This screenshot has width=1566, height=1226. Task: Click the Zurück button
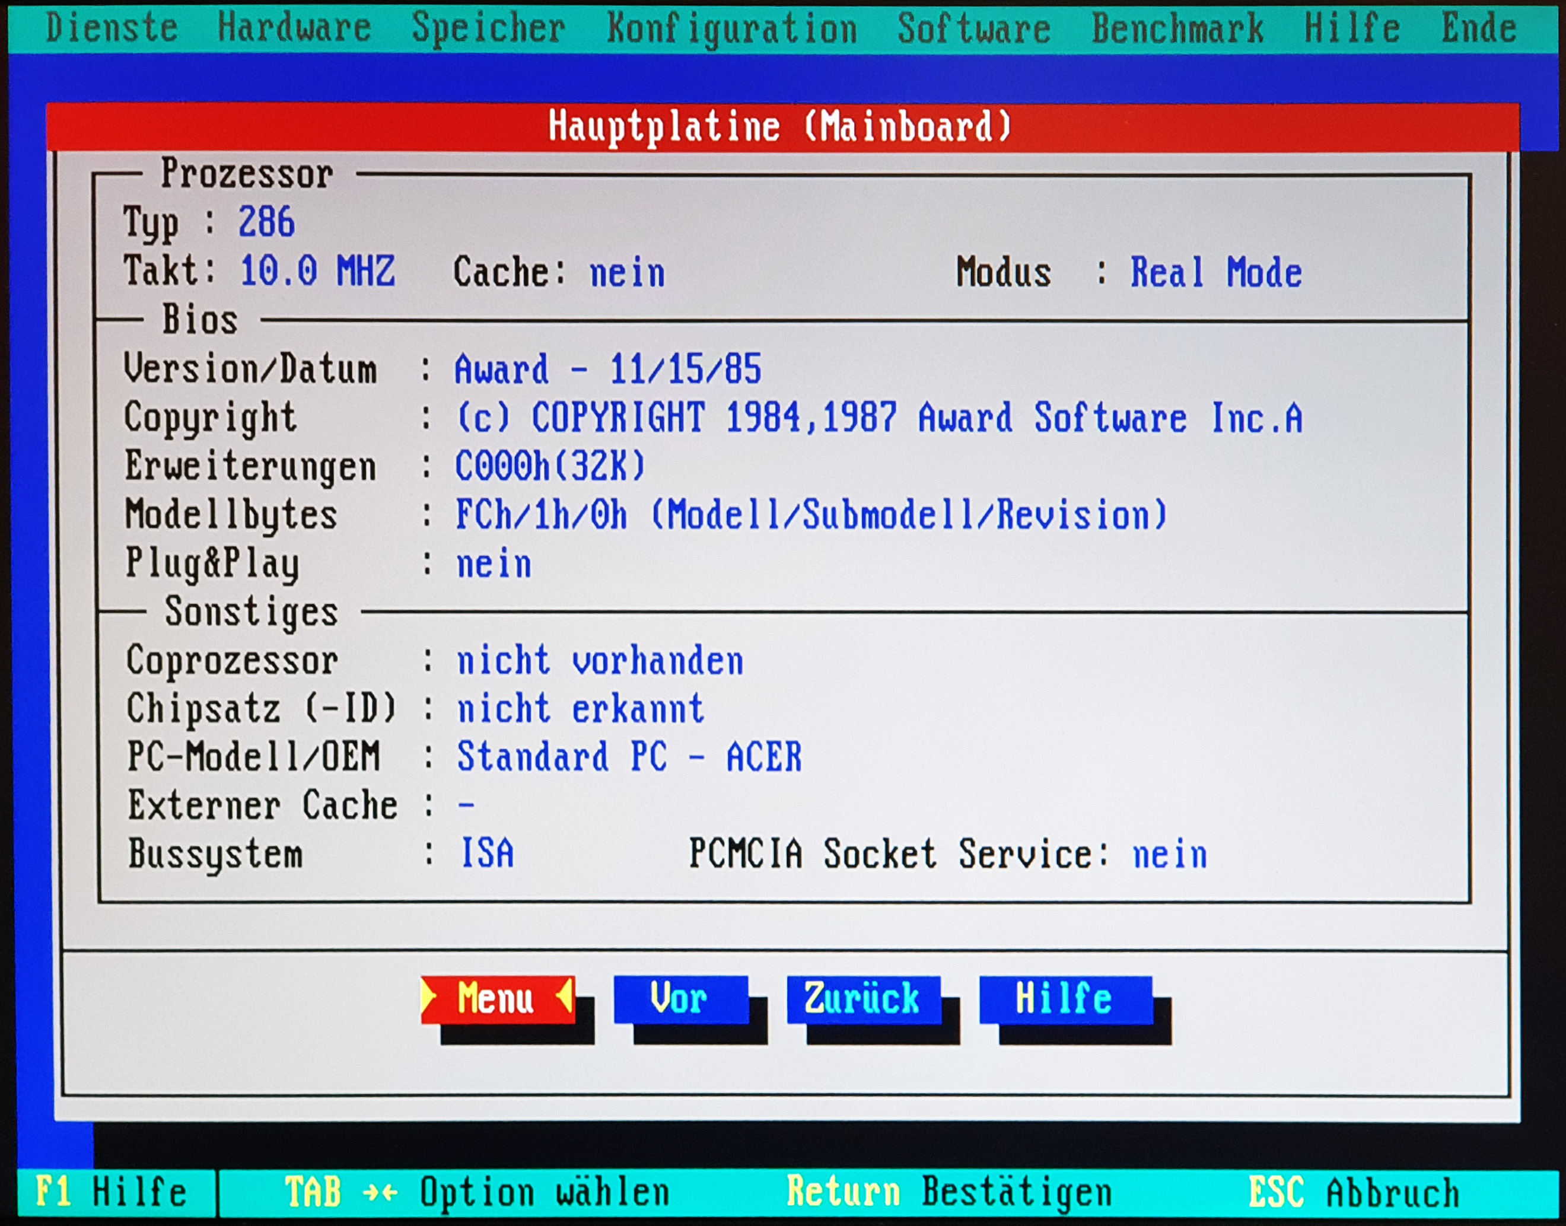tap(864, 999)
